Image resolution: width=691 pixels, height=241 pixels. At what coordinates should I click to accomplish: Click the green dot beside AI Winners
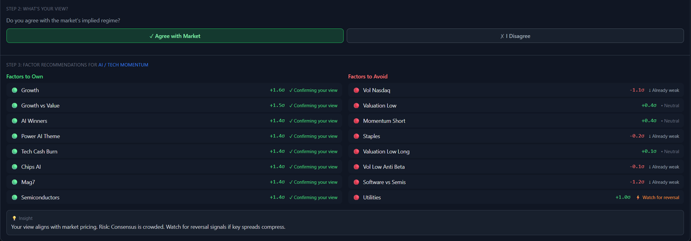coord(14,121)
